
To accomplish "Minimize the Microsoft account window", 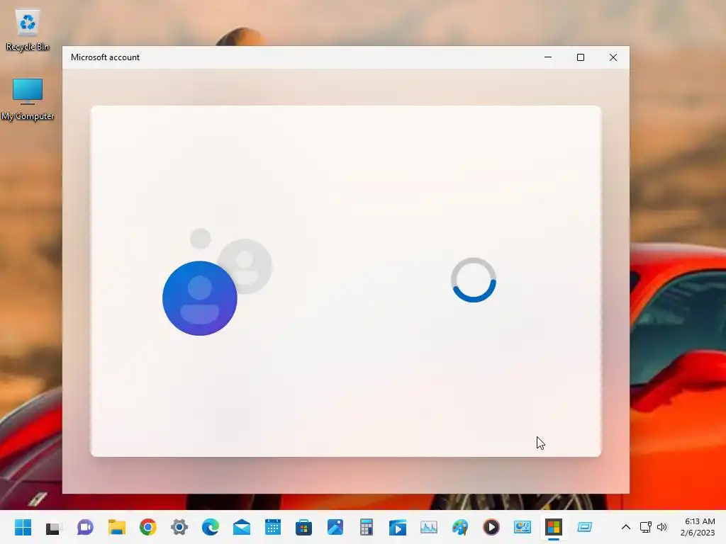I will 548,57.
